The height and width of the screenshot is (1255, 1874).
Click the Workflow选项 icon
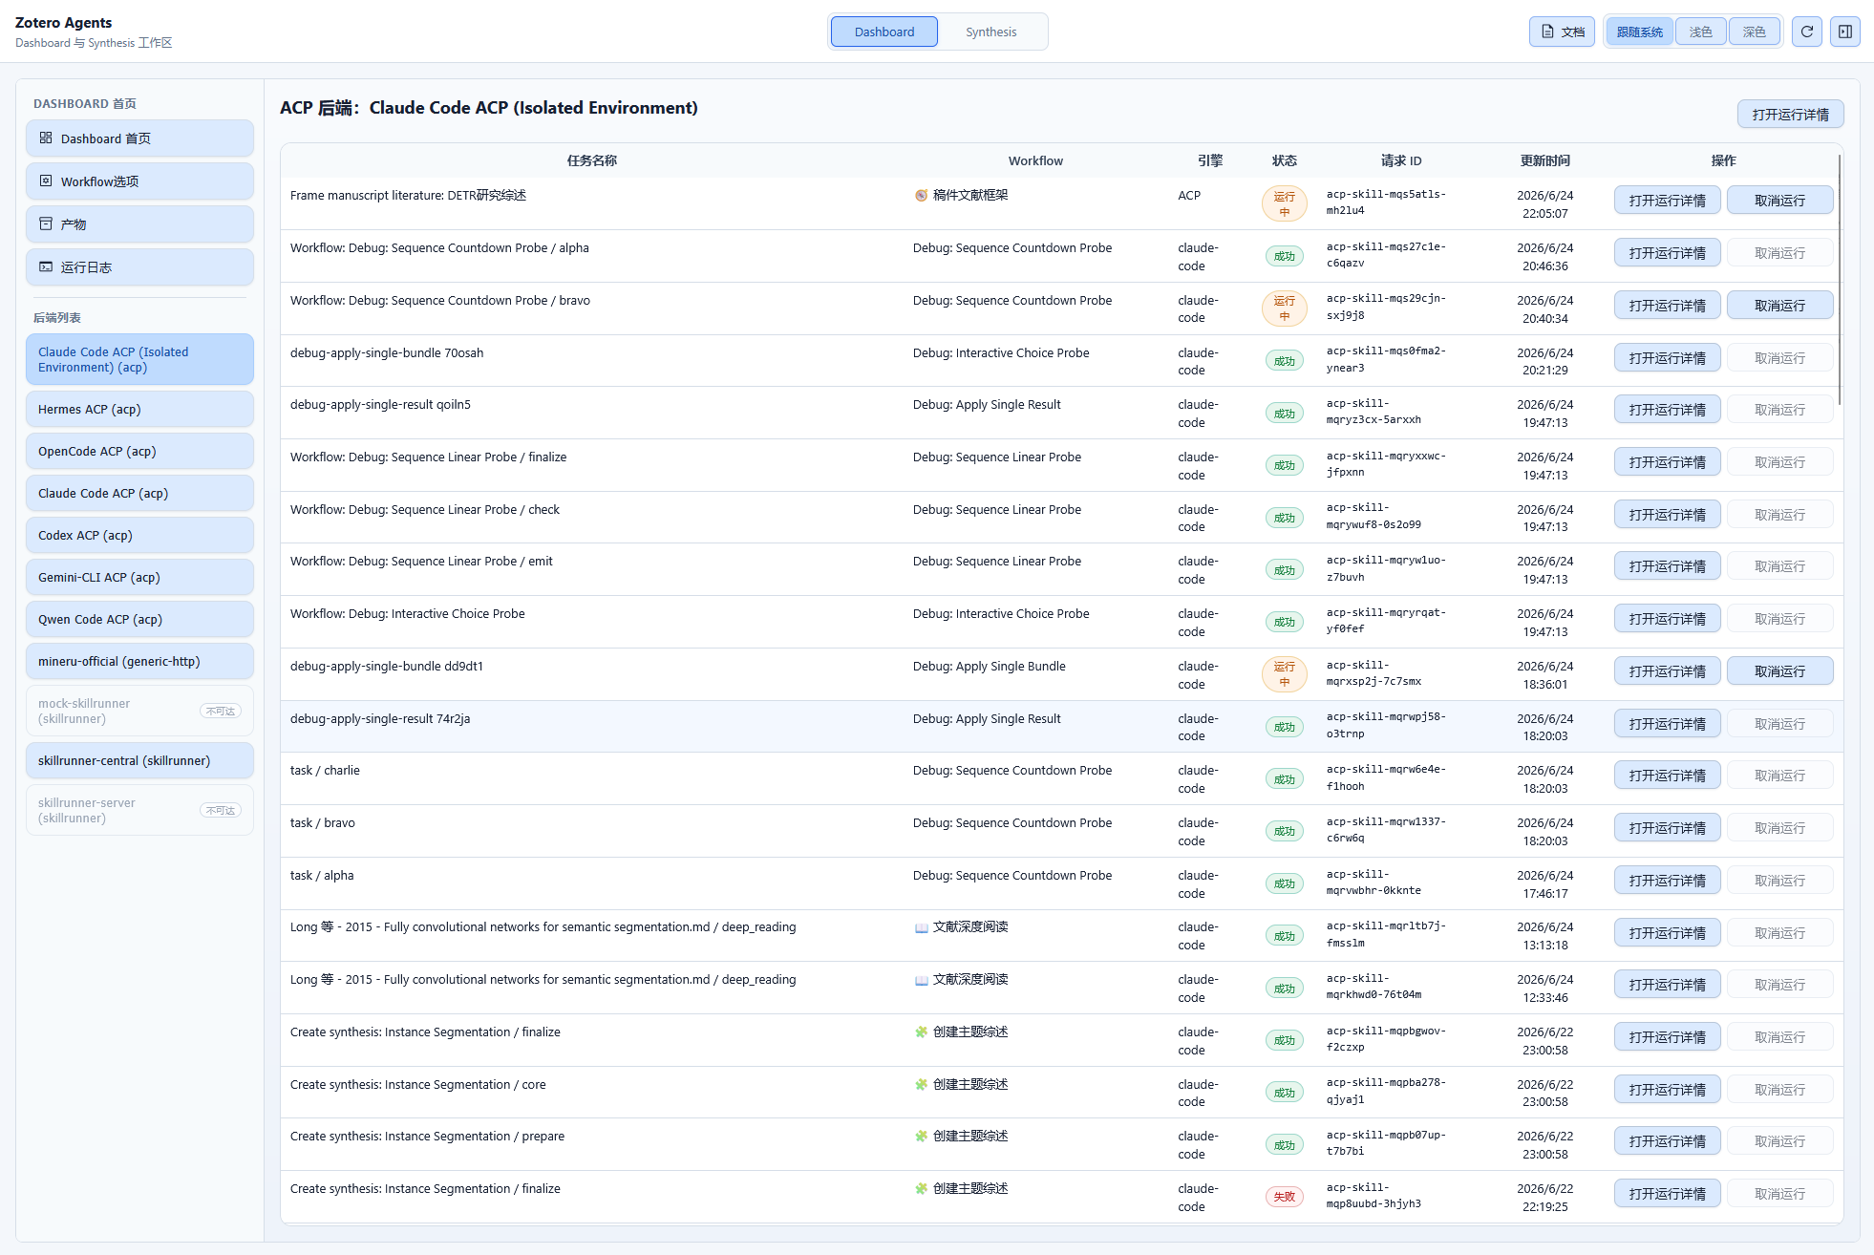point(46,181)
